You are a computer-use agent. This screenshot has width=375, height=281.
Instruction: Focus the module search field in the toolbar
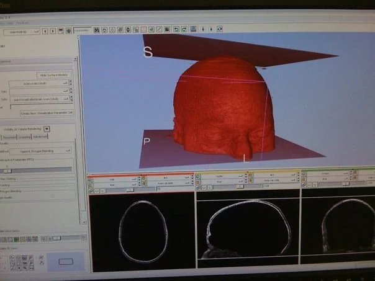tap(83, 30)
